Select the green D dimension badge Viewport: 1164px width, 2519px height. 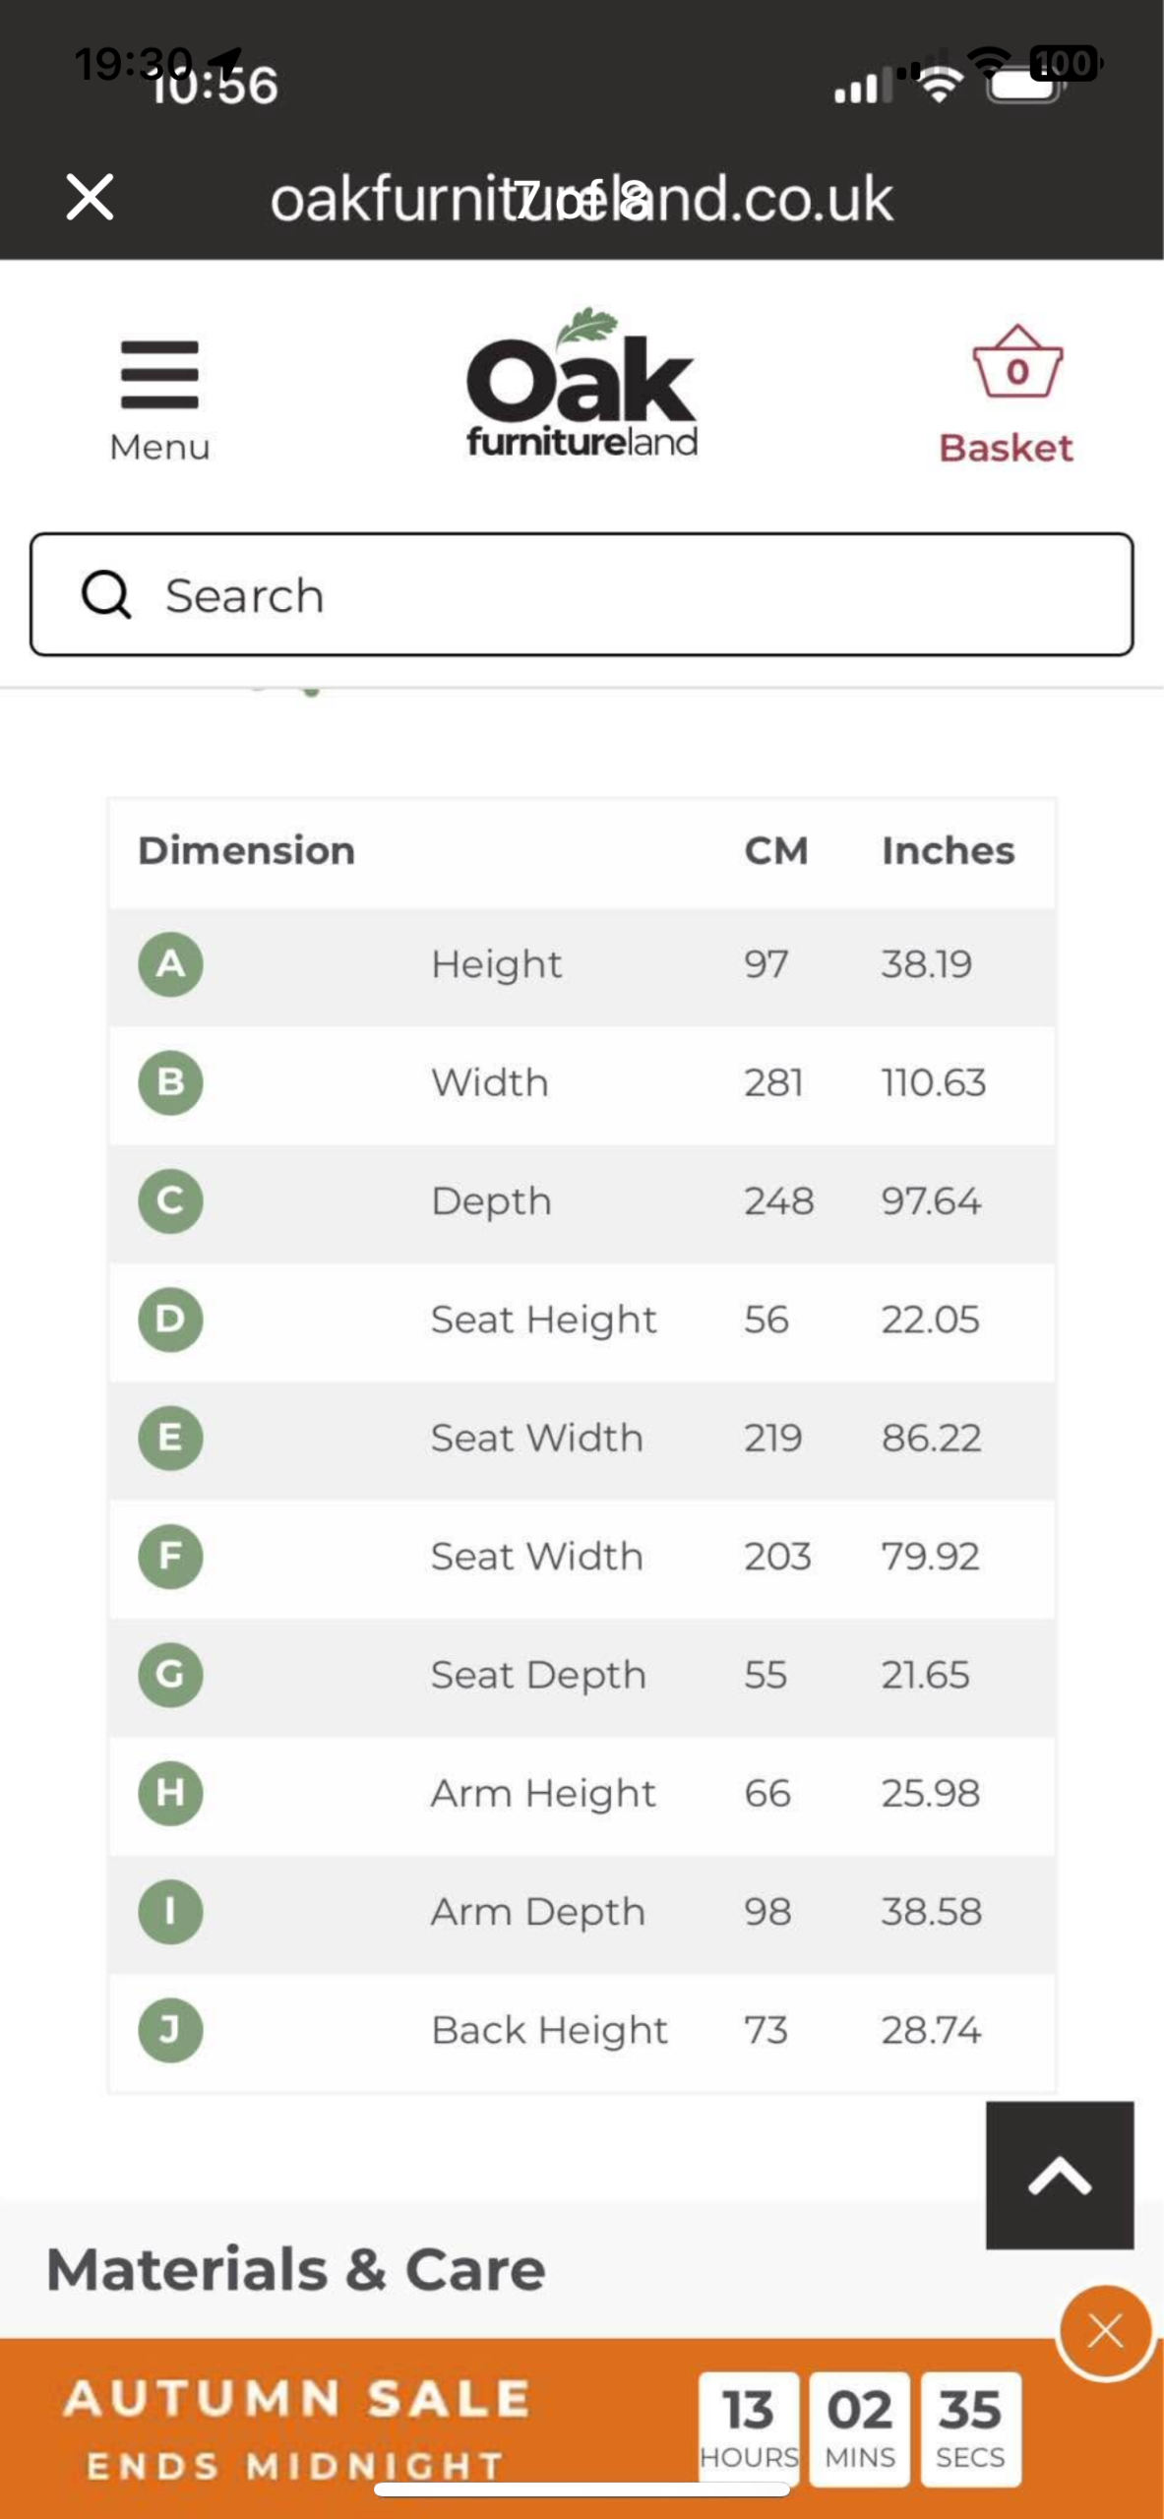coord(170,1320)
